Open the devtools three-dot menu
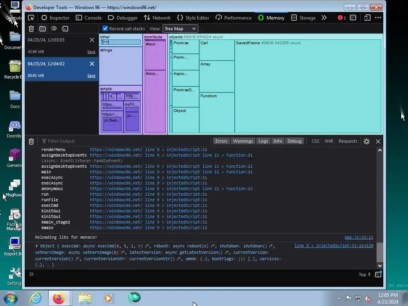408x306 pixels. click(x=378, y=18)
